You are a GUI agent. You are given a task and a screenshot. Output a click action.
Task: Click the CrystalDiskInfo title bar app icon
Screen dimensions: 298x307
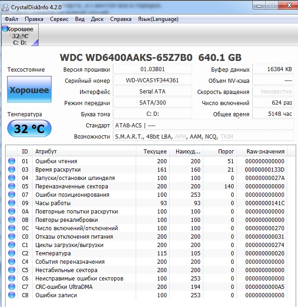pos(6,7)
